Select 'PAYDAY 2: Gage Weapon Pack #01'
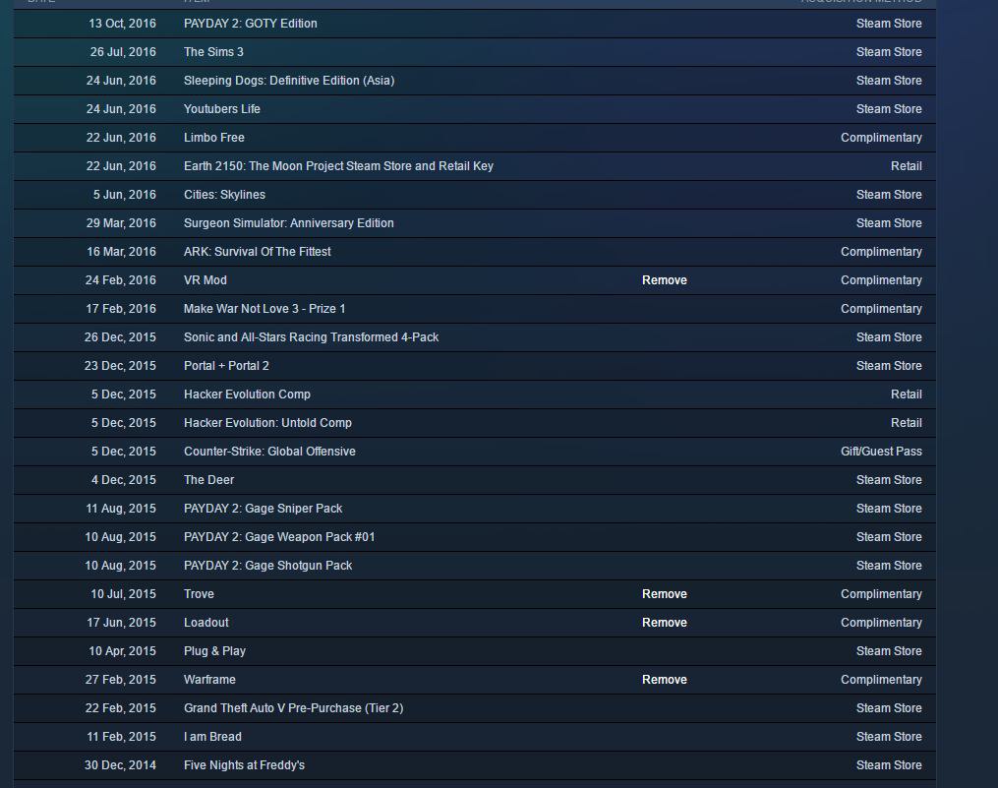998x788 pixels. click(x=279, y=537)
